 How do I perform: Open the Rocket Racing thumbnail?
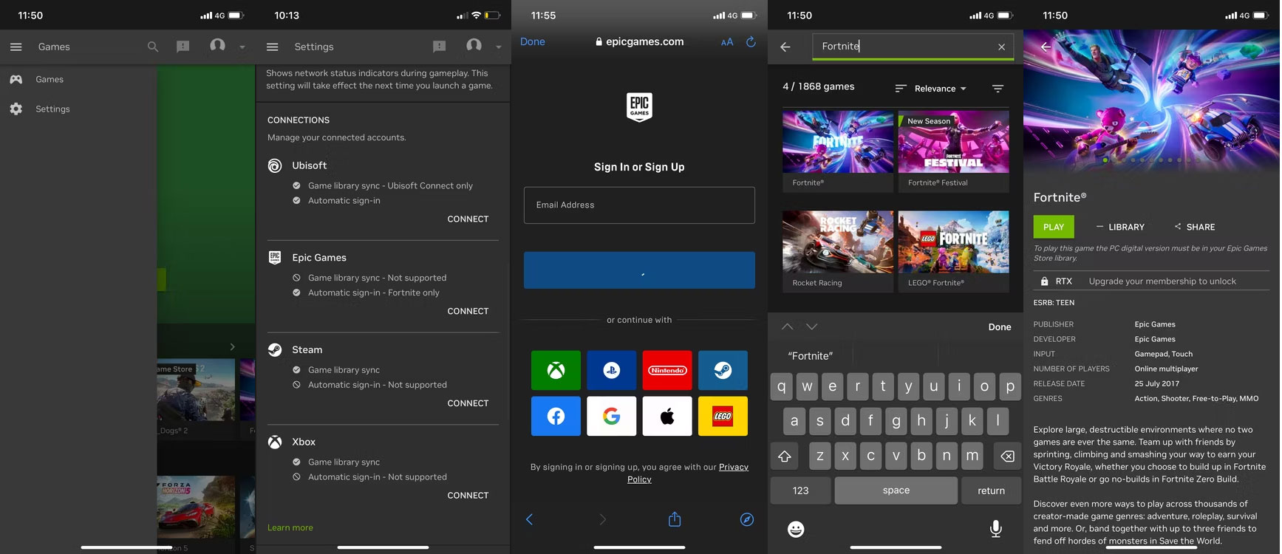click(838, 242)
